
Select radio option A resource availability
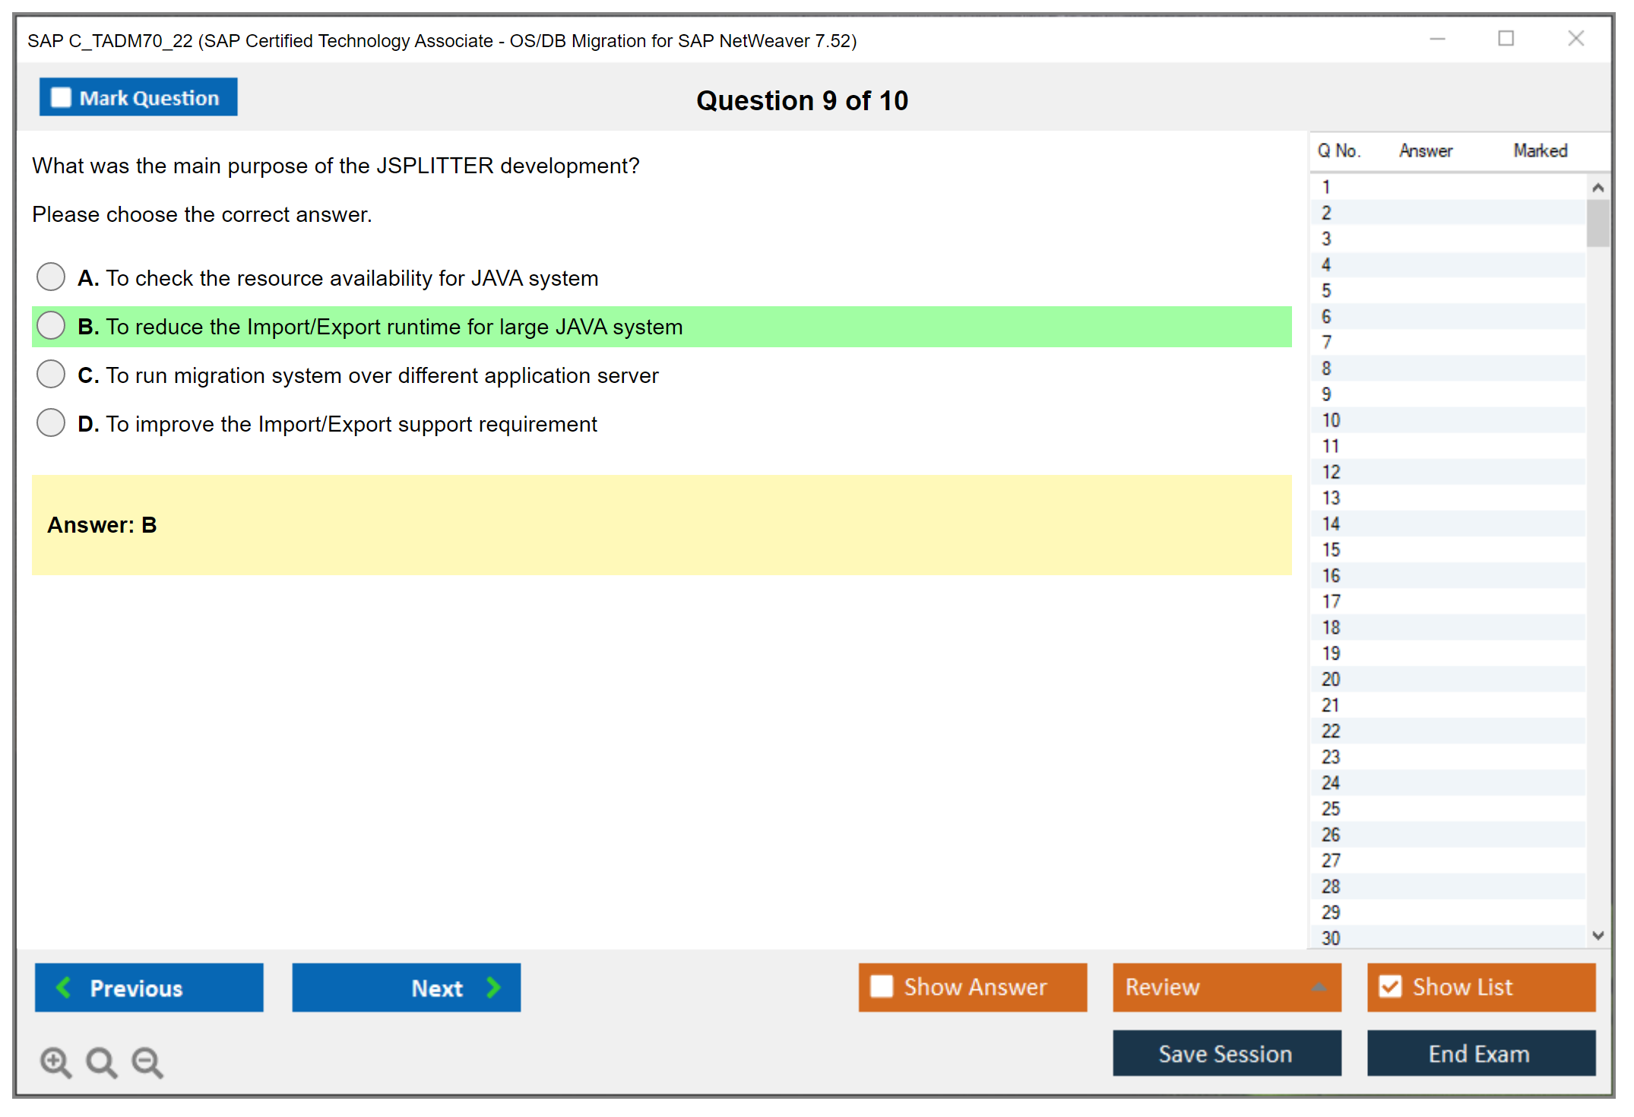tap(51, 277)
